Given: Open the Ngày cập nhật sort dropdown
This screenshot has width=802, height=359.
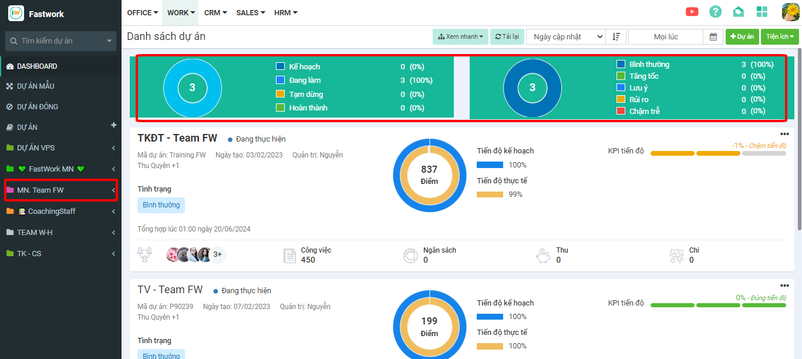Looking at the screenshot, I should click(x=565, y=36).
